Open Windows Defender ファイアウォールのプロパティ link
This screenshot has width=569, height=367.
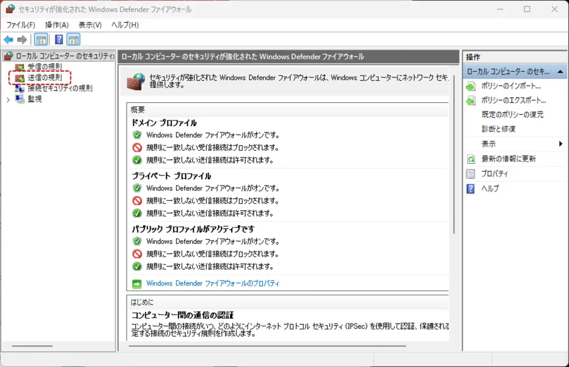click(213, 283)
